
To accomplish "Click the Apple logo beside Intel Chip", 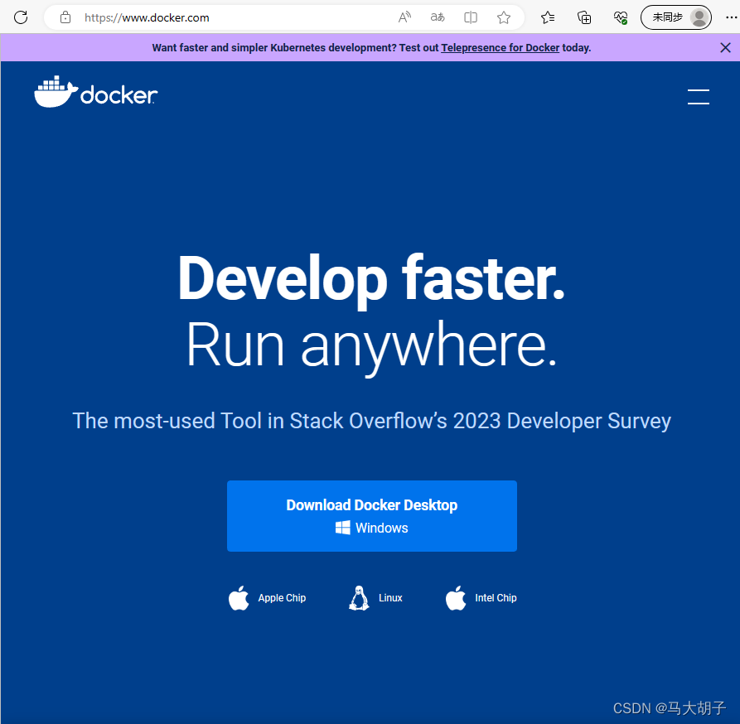I will pyautogui.click(x=456, y=598).
